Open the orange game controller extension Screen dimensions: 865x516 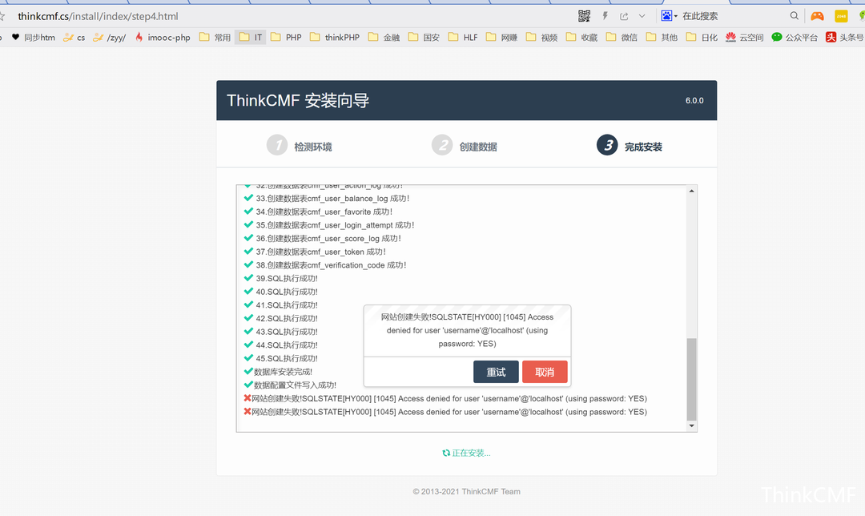(x=817, y=16)
